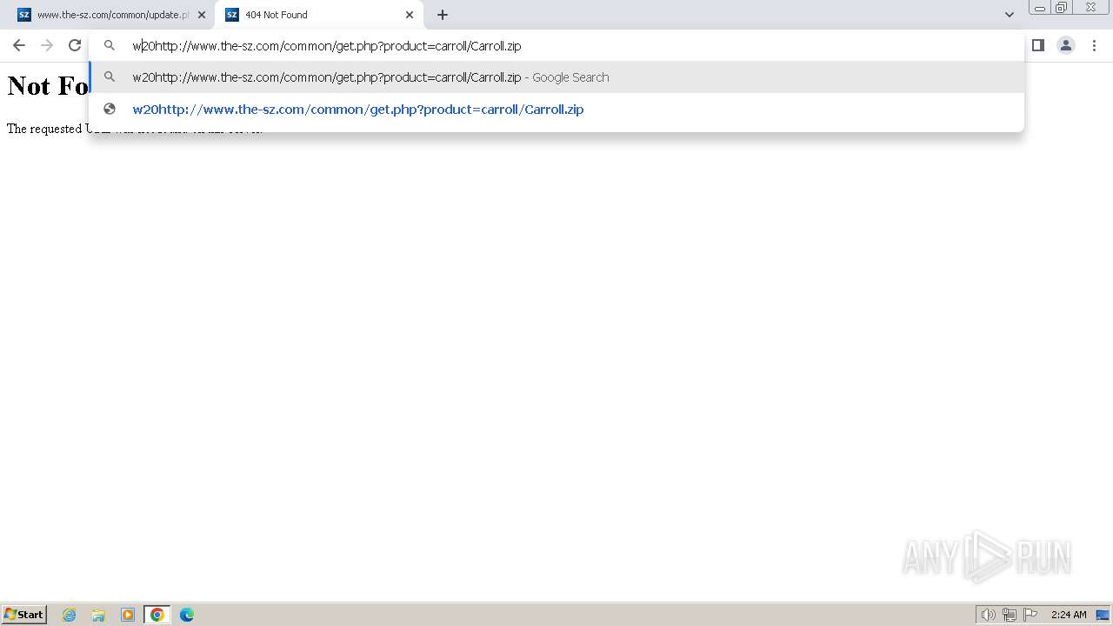The height and width of the screenshot is (626, 1113).
Task: Click the favicon on the 404 Not Found tab
Action: click(x=232, y=15)
